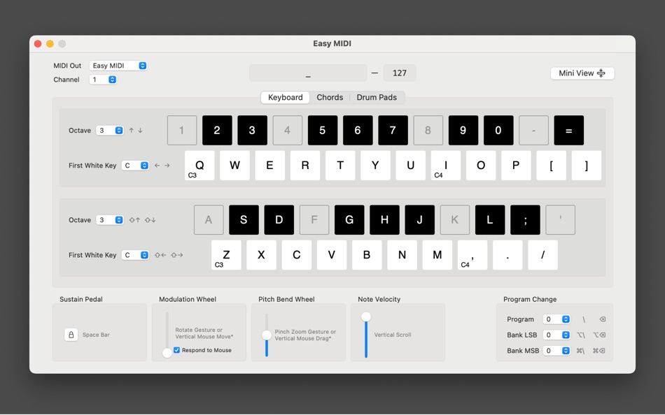Viewport: 665px width, 415px height.
Task: Play the white key labeled ]
Action: coord(587,166)
